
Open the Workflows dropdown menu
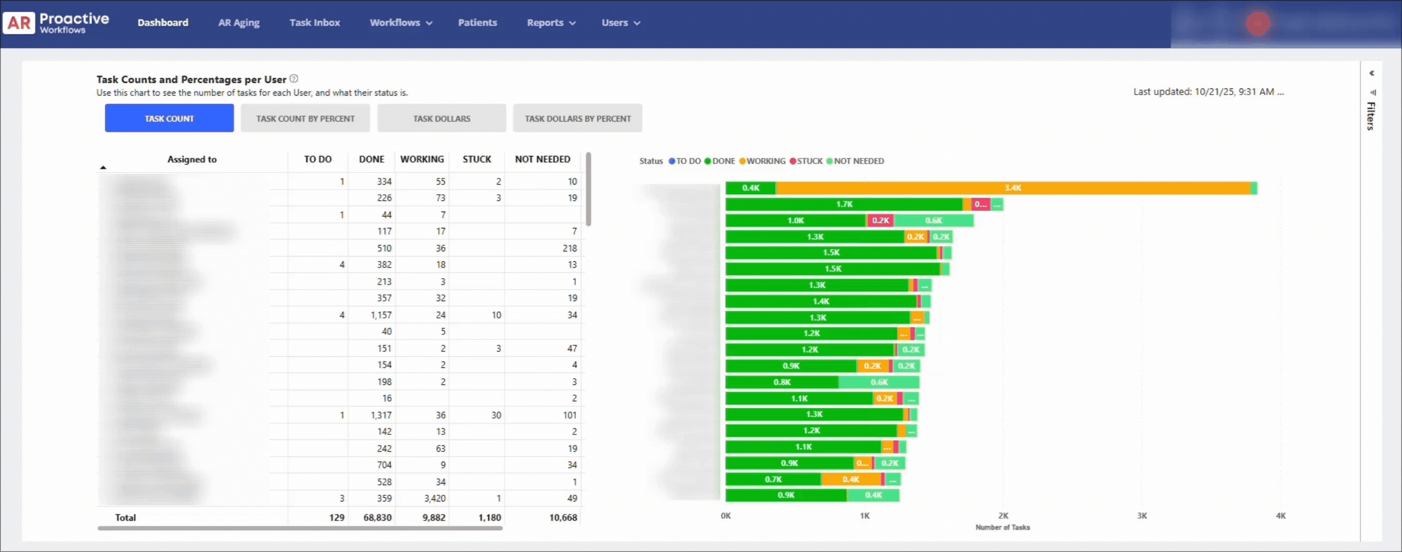[x=401, y=23]
